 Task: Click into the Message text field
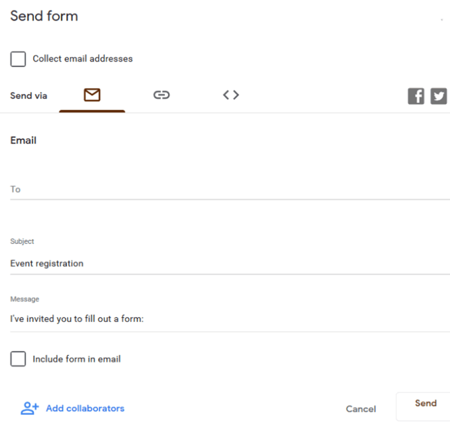pyautogui.click(x=225, y=319)
